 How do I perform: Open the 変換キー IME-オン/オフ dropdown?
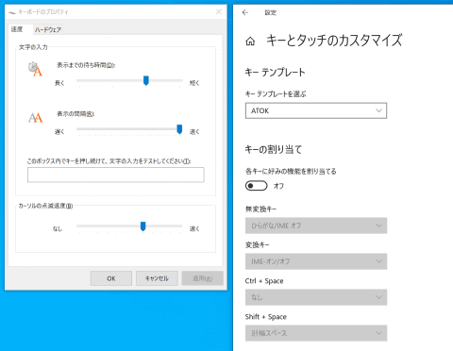pyautogui.click(x=316, y=261)
